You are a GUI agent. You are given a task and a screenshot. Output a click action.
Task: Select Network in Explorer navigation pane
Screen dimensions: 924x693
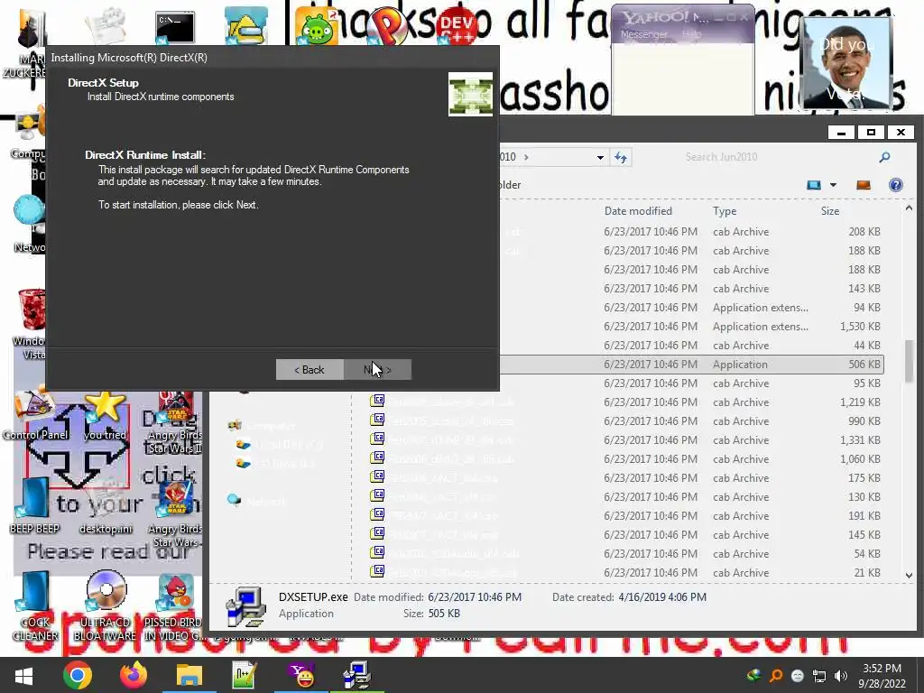(257, 502)
